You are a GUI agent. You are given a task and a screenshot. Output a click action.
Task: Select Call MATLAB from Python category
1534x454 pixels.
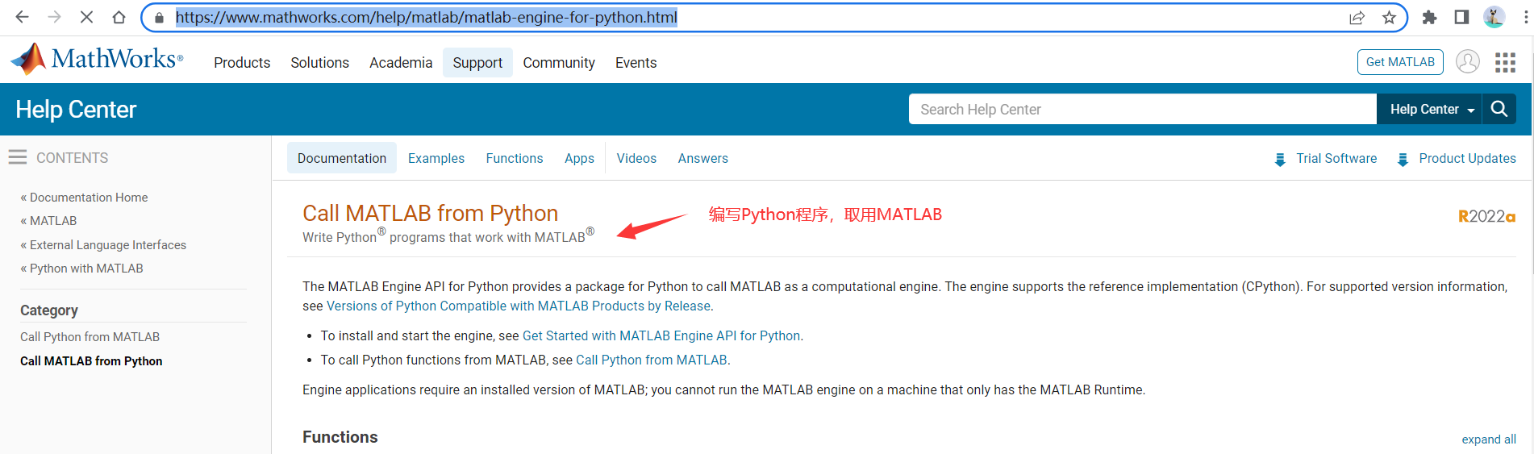tap(91, 361)
